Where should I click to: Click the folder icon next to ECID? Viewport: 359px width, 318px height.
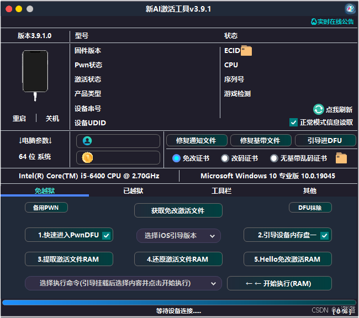[246, 51]
